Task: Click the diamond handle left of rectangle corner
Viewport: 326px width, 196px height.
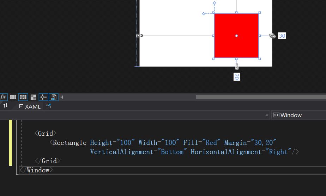Action: tap(204, 14)
